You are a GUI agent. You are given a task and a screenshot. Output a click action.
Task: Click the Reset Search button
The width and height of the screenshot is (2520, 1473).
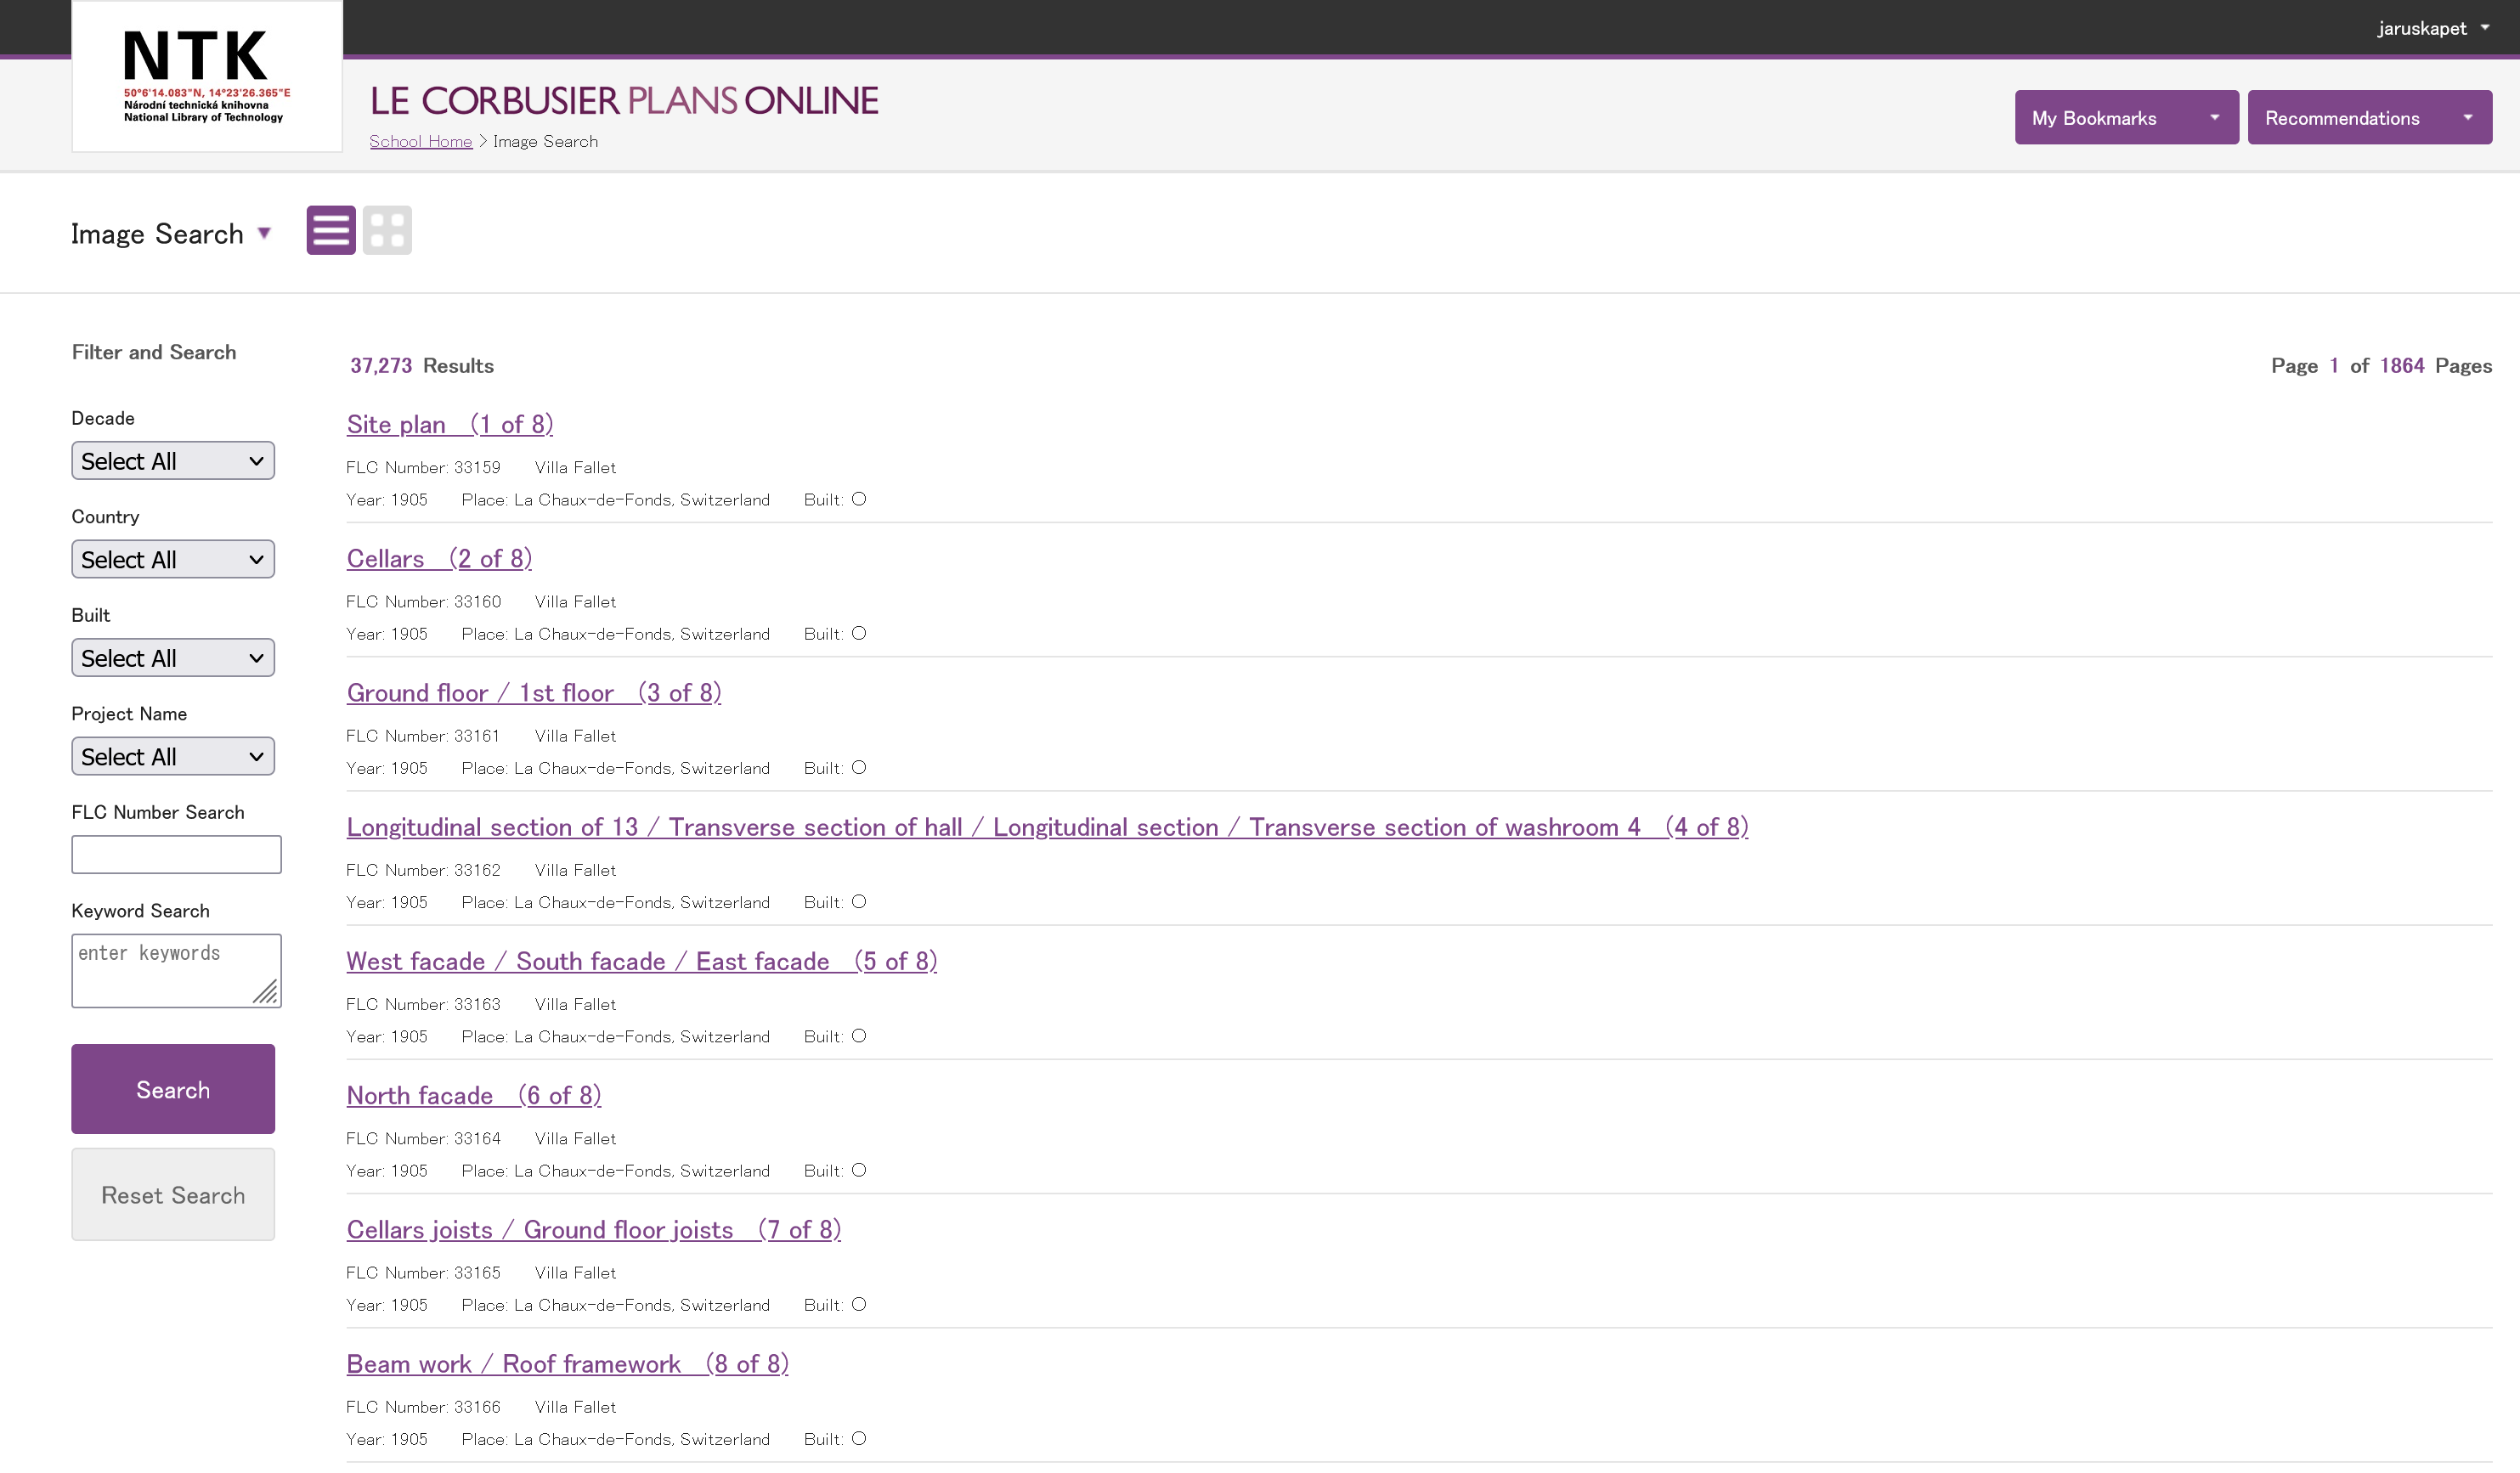pos(173,1195)
